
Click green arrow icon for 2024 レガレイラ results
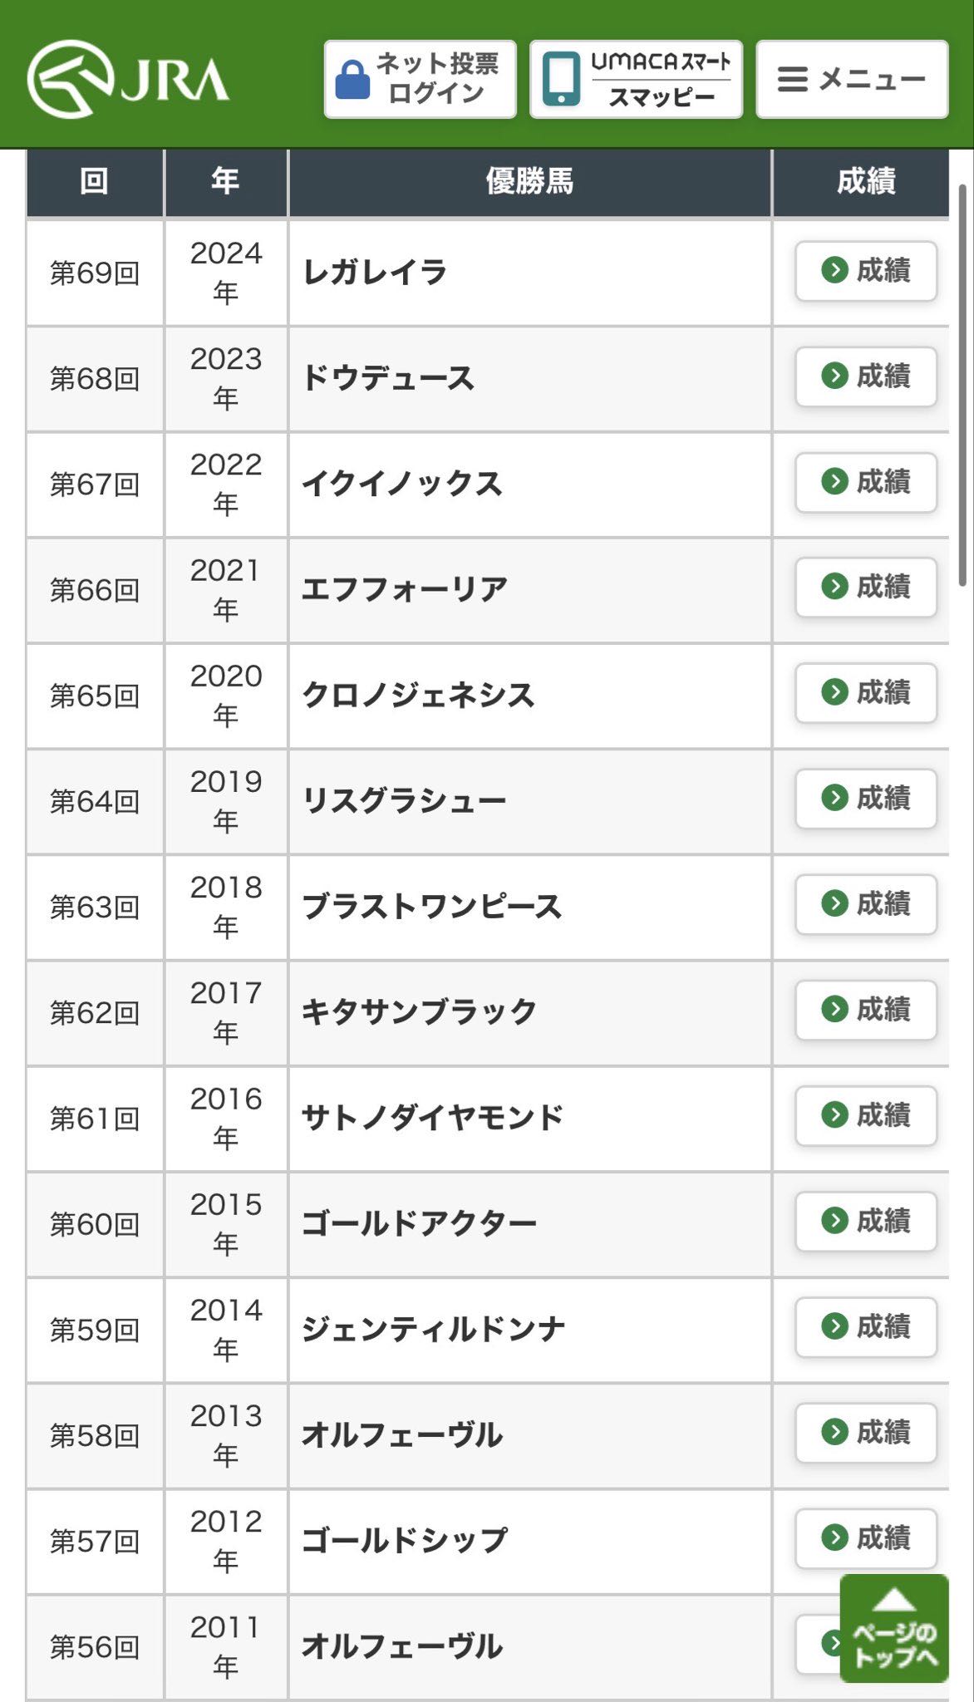pos(834,270)
